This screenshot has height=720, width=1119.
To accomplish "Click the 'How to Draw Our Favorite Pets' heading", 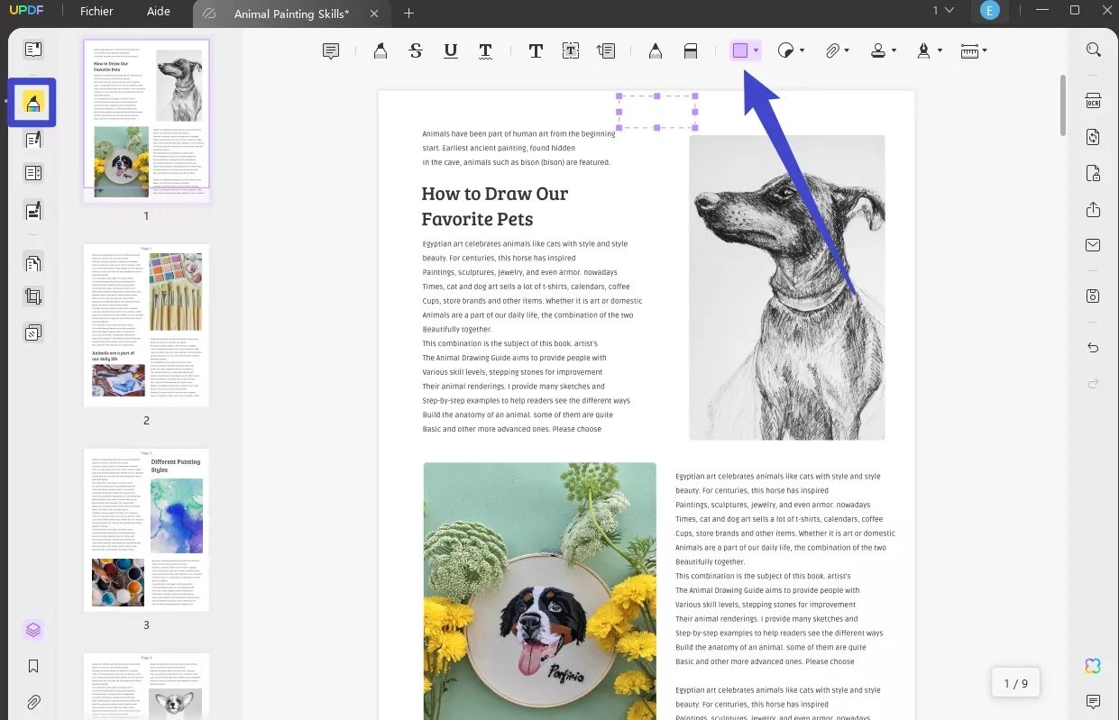I will [494, 205].
